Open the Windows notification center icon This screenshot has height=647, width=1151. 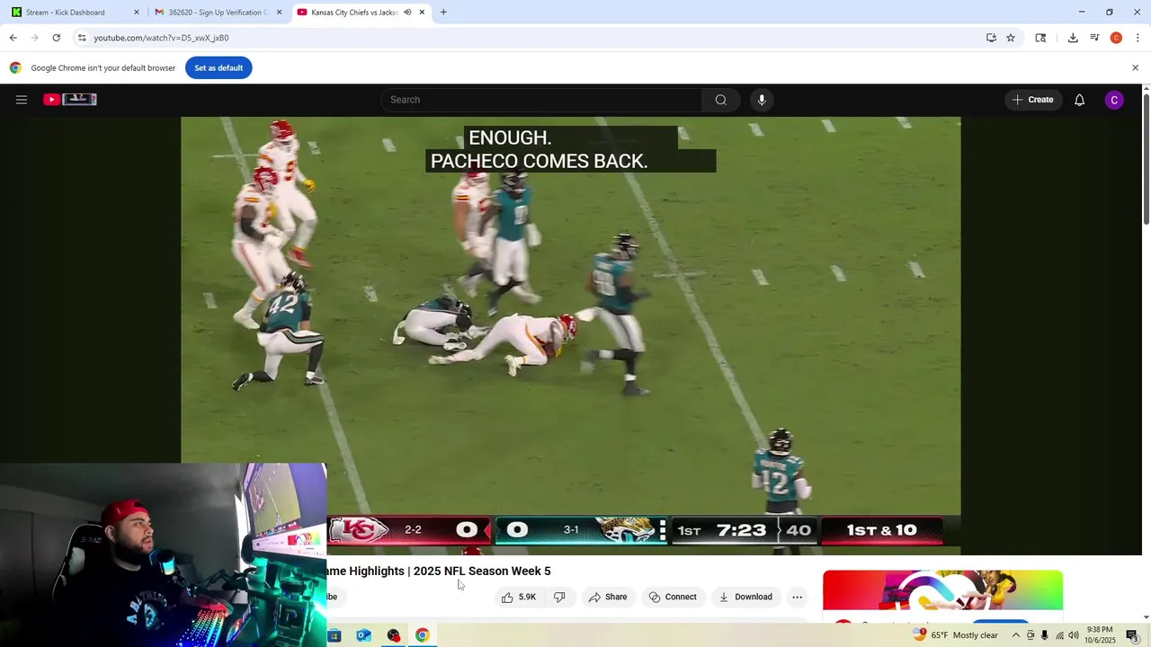[x=1132, y=635]
